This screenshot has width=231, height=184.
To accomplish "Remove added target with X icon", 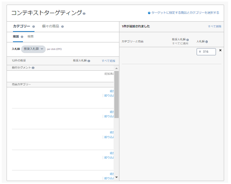I will click(220, 50).
